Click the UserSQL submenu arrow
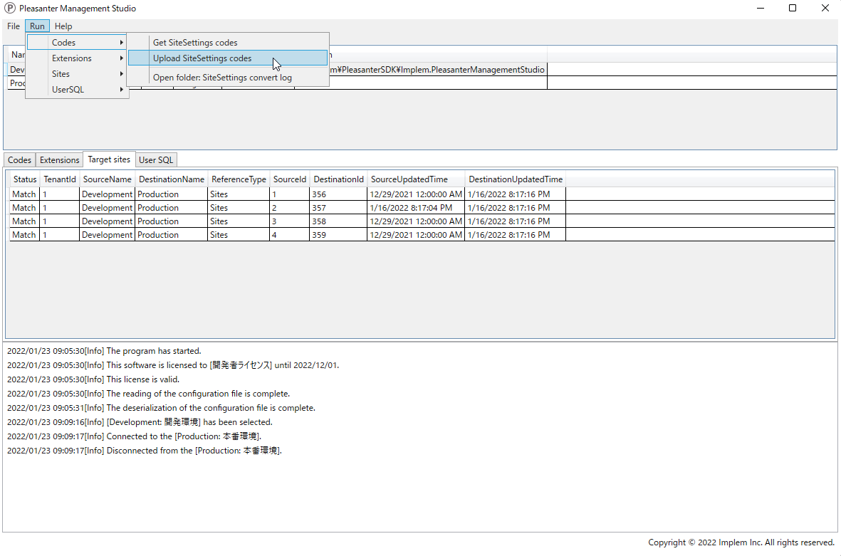 [x=122, y=90]
